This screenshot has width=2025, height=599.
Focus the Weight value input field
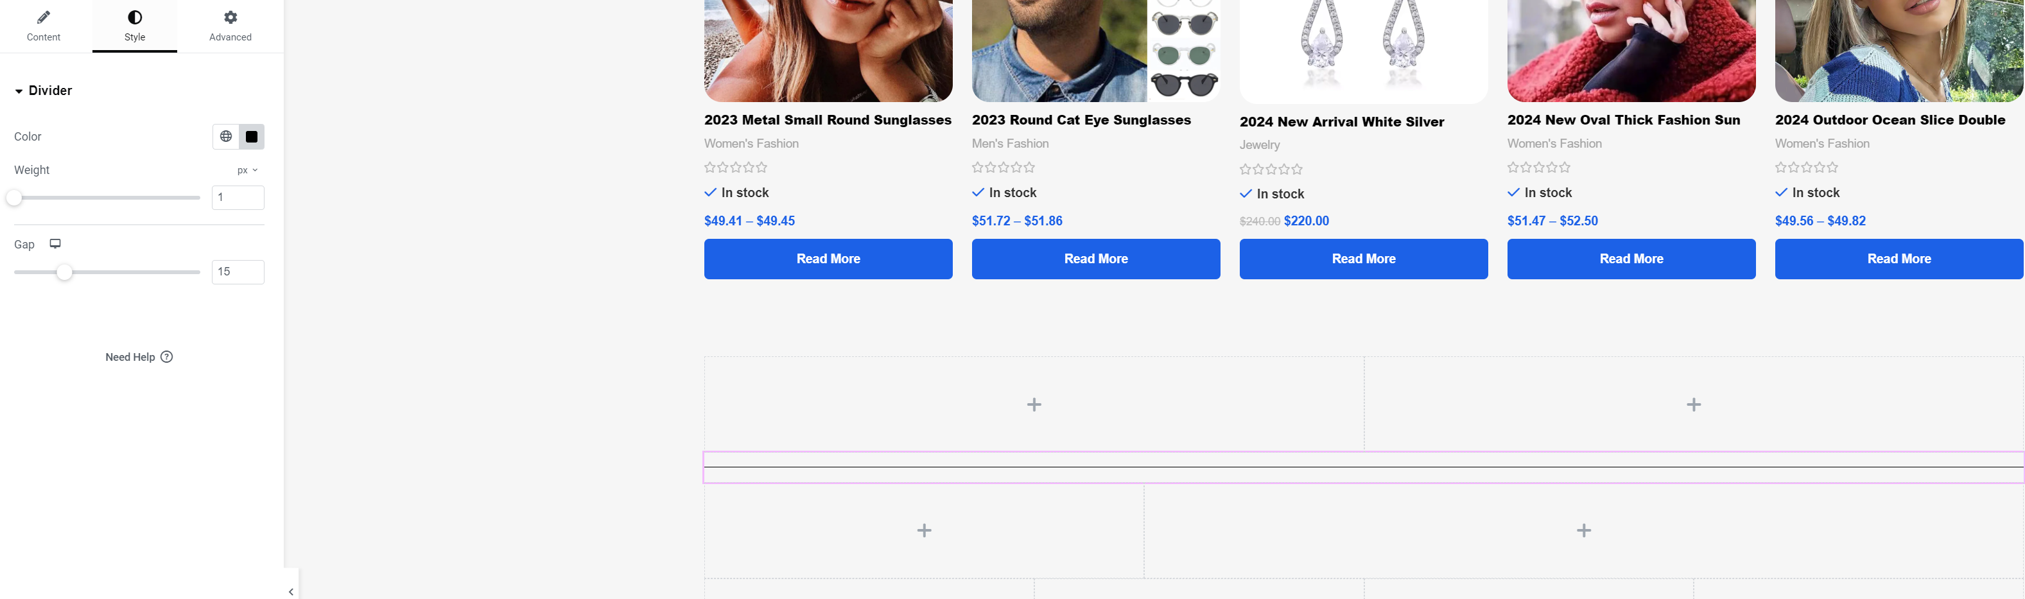[238, 197]
